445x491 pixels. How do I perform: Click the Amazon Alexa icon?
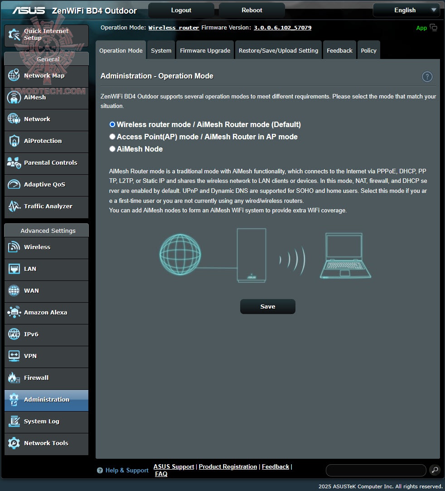(x=14, y=312)
